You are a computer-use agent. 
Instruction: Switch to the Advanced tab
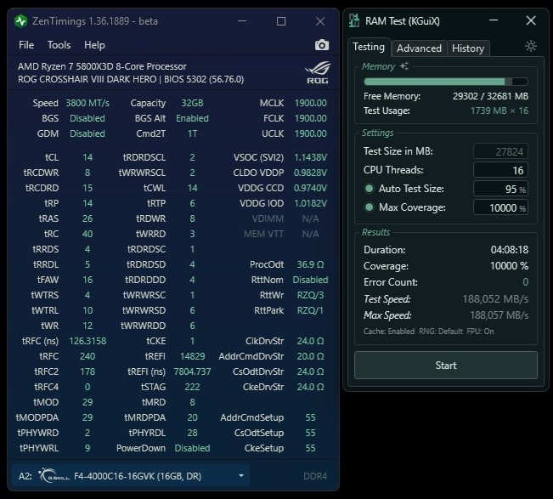(419, 48)
